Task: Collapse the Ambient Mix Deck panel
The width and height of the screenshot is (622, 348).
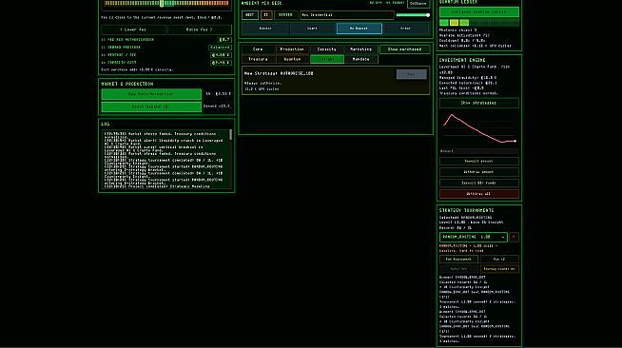Action: point(418,3)
